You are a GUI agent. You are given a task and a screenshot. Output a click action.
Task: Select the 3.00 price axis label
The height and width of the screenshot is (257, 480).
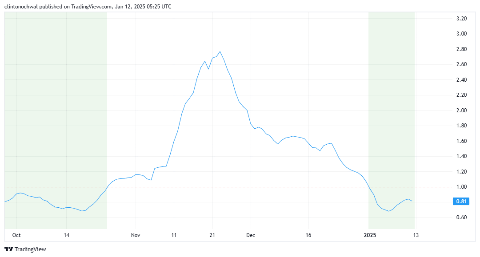click(x=461, y=34)
